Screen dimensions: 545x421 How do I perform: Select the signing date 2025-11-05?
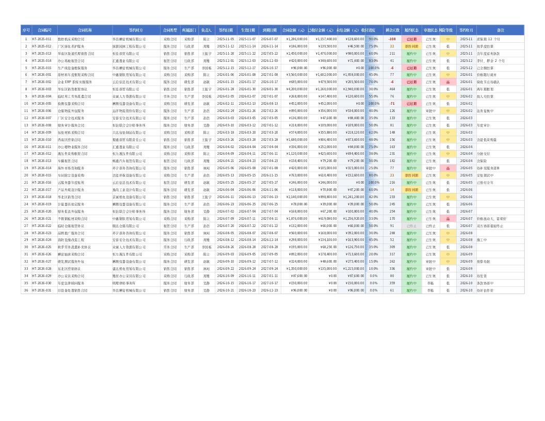tap(226, 39)
